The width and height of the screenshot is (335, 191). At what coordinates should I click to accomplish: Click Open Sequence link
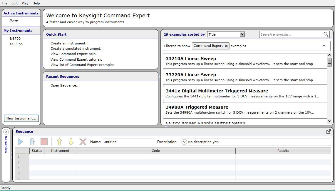coord(65,85)
